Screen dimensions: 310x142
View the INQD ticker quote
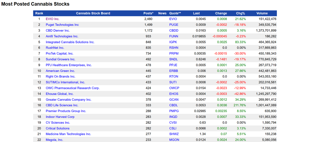(x=173, y=117)
